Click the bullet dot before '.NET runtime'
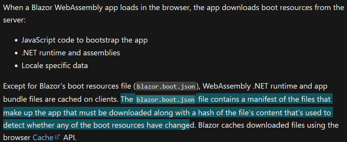Image resolution: width=347 pixels, height=142 pixels. (16, 53)
